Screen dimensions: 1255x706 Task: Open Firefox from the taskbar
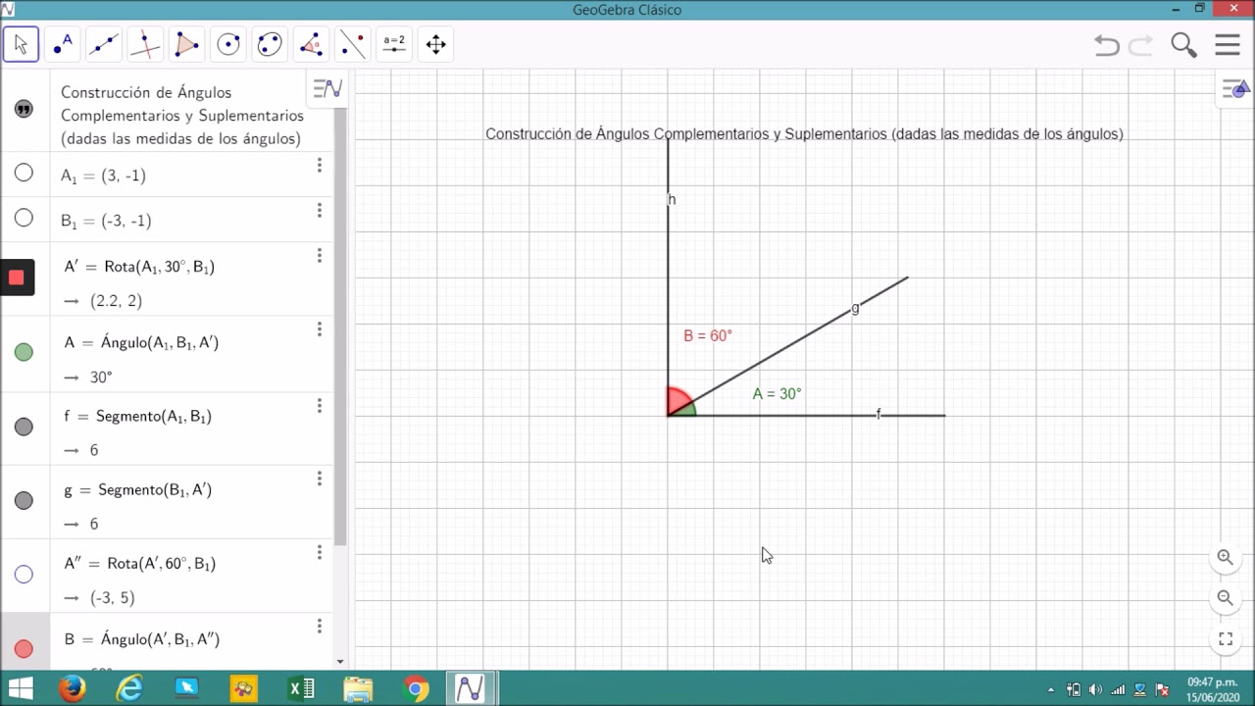[x=73, y=689]
